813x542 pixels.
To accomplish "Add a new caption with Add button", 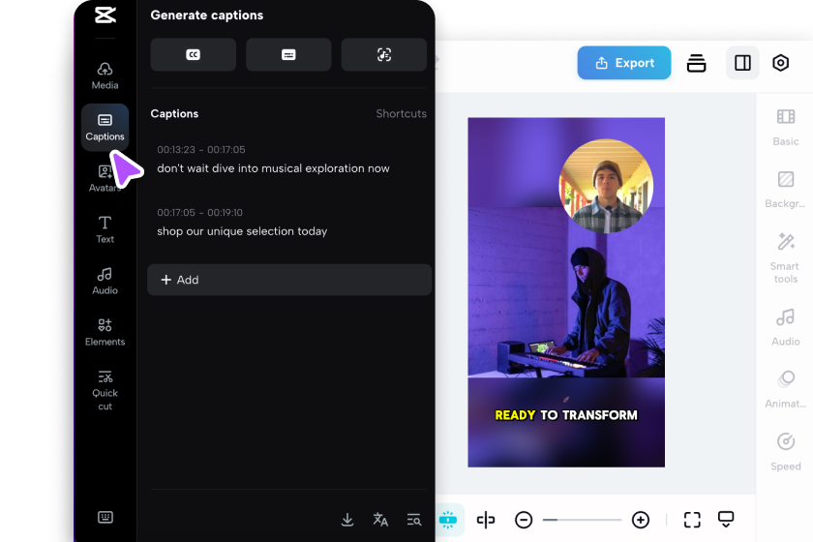I will (x=289, y=280).
